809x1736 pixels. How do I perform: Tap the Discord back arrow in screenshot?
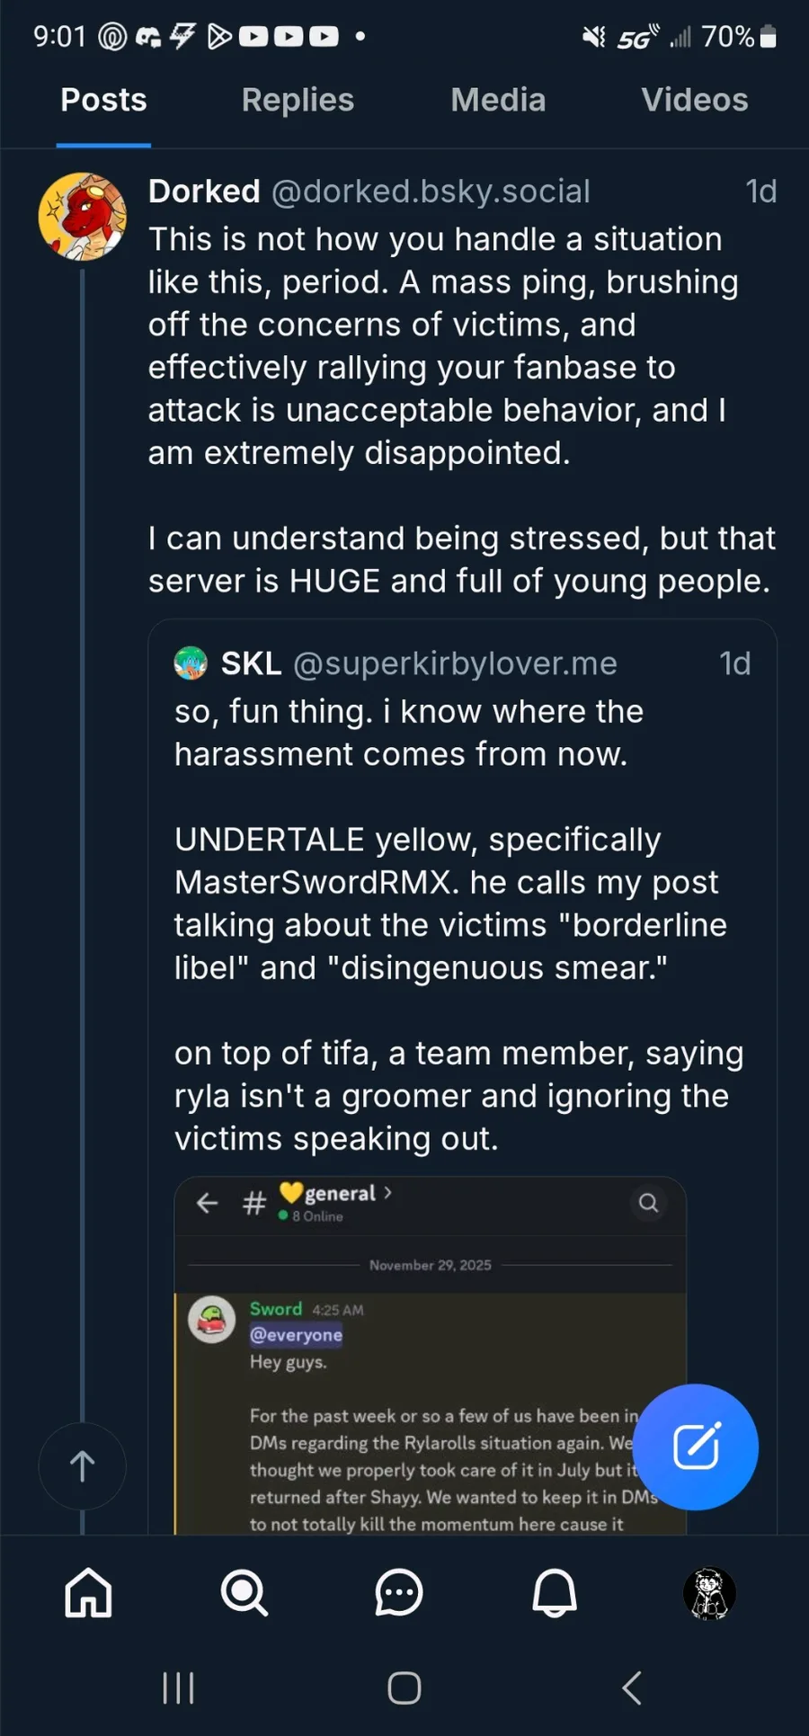point(208,1203)
